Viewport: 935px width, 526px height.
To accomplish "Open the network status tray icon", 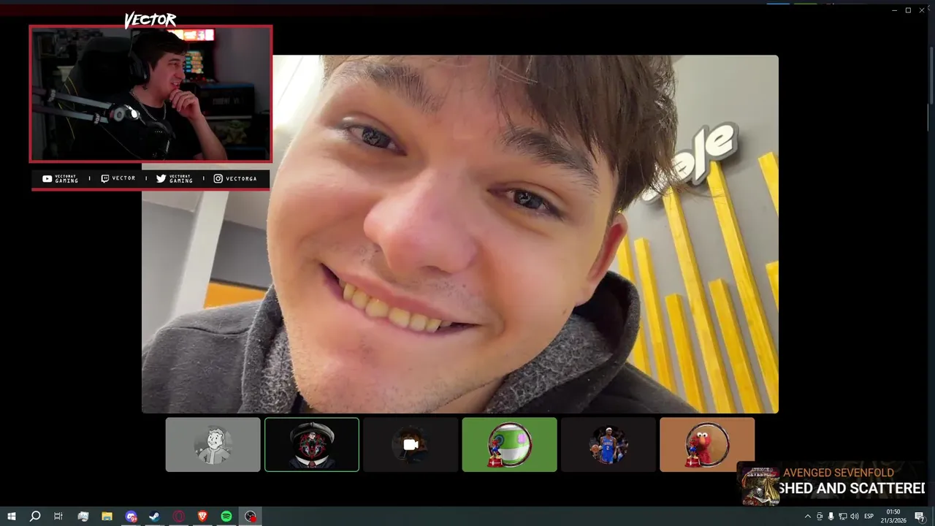I will [x=842, y=517].
